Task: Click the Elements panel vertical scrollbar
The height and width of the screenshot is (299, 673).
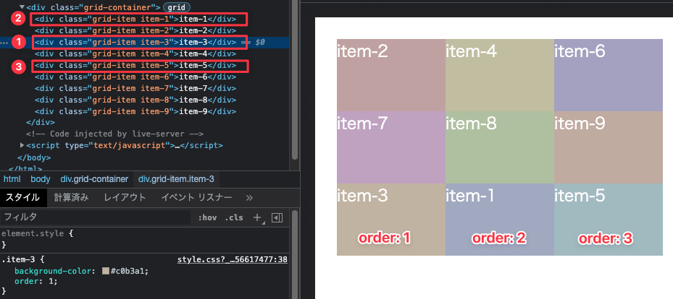Action: pyautogui.click(x=294, y=79)
